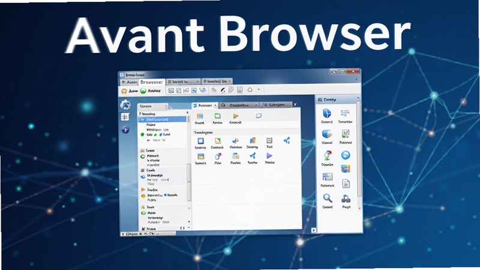Screen dimensions: 480x270
Task: Open the middle content tab's dropdown arrow
Action: click(x=256, y=106)
